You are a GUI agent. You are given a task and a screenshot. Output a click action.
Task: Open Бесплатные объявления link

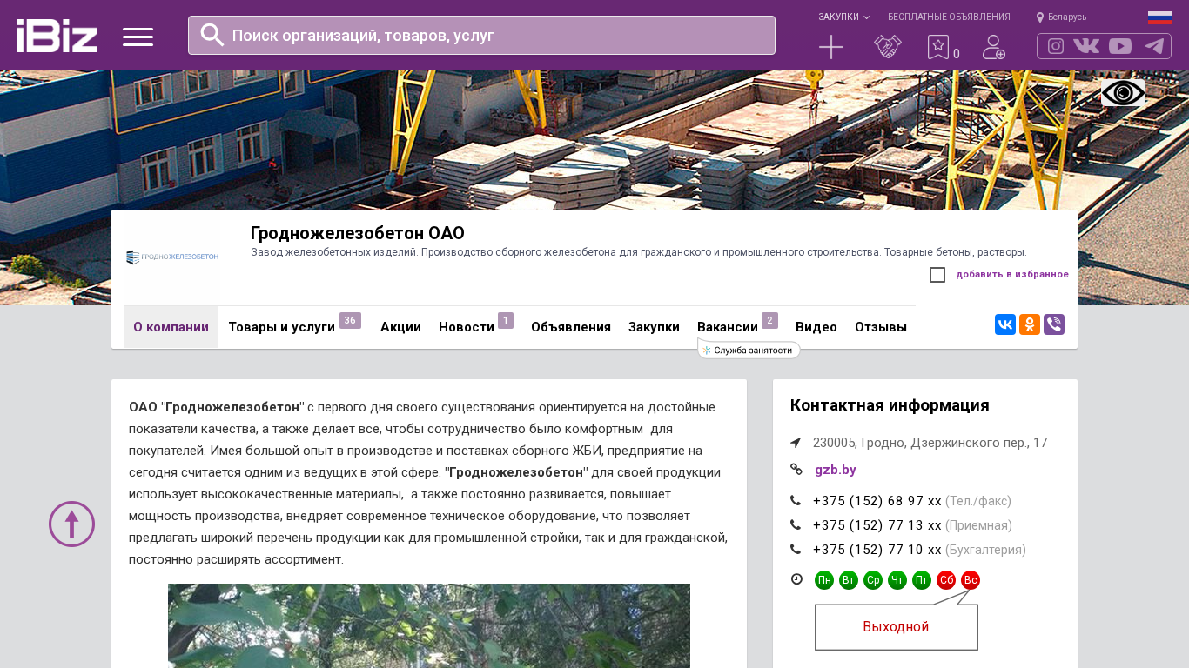[x=949, y=17]
